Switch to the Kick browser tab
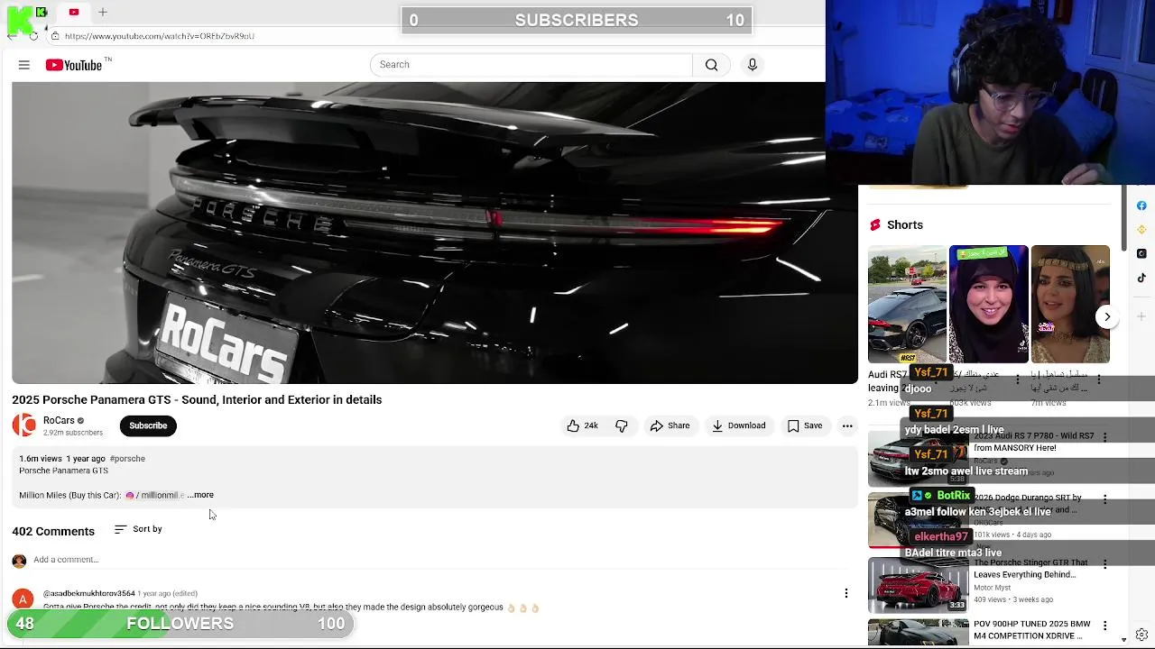 (x=41, y=12)
